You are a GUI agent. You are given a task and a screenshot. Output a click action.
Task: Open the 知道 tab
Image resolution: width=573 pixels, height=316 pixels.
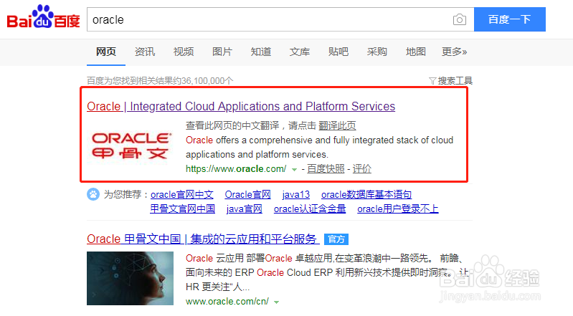click(x=261, y=52)
